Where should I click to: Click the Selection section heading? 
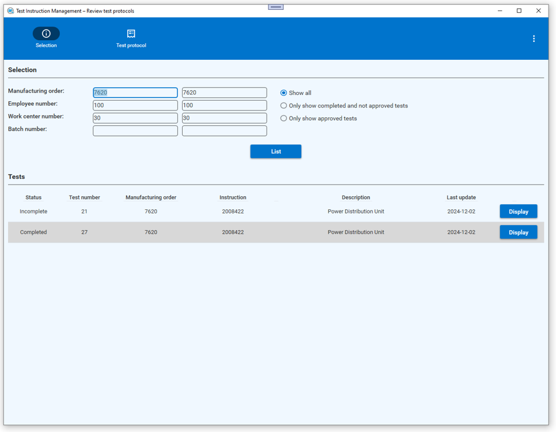[x=22, y=70]
